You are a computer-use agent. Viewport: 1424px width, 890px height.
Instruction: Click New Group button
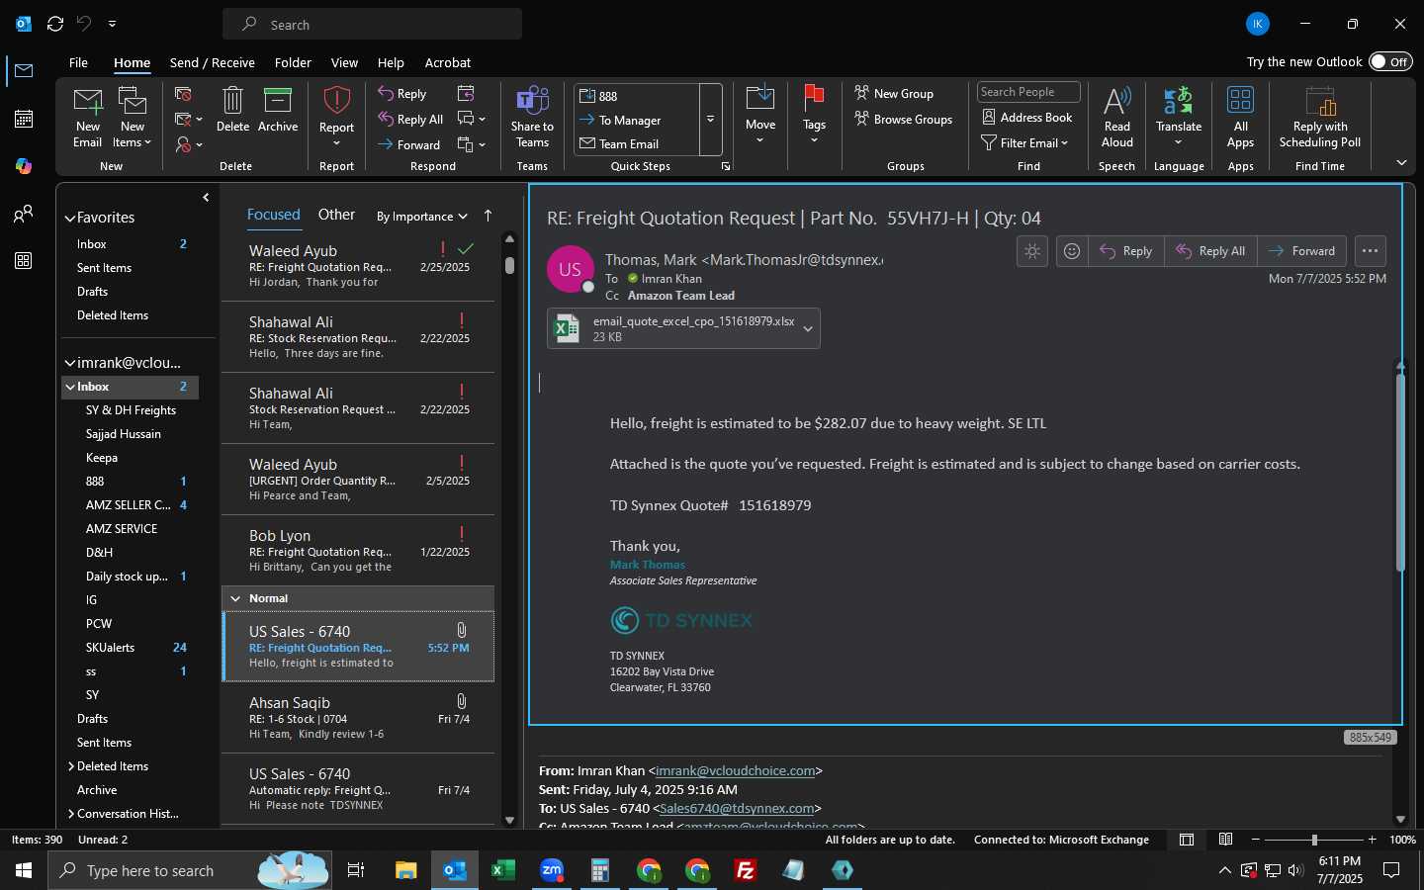(894, 94)
